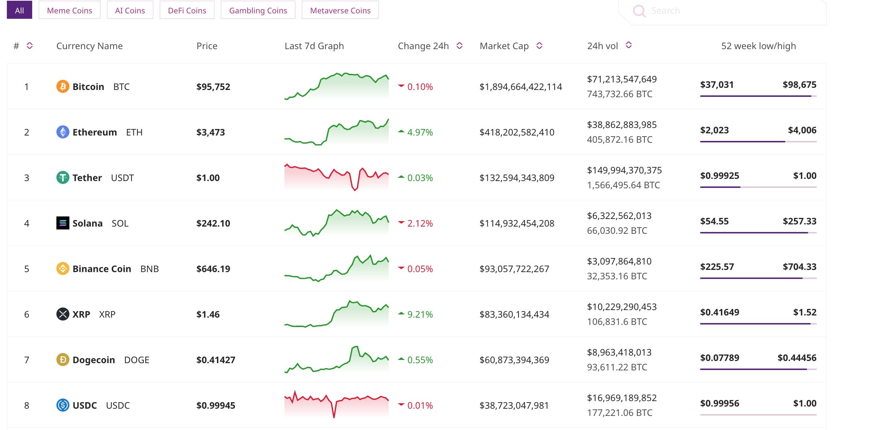Click the Ethereum market cap $418,202,582,410
The width and height of the screenshot is (872, 430).
(x=517, y=132)
